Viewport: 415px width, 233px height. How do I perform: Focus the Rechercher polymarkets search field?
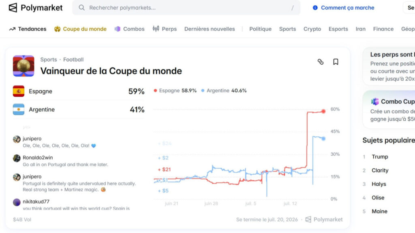(x=186, y=8)
